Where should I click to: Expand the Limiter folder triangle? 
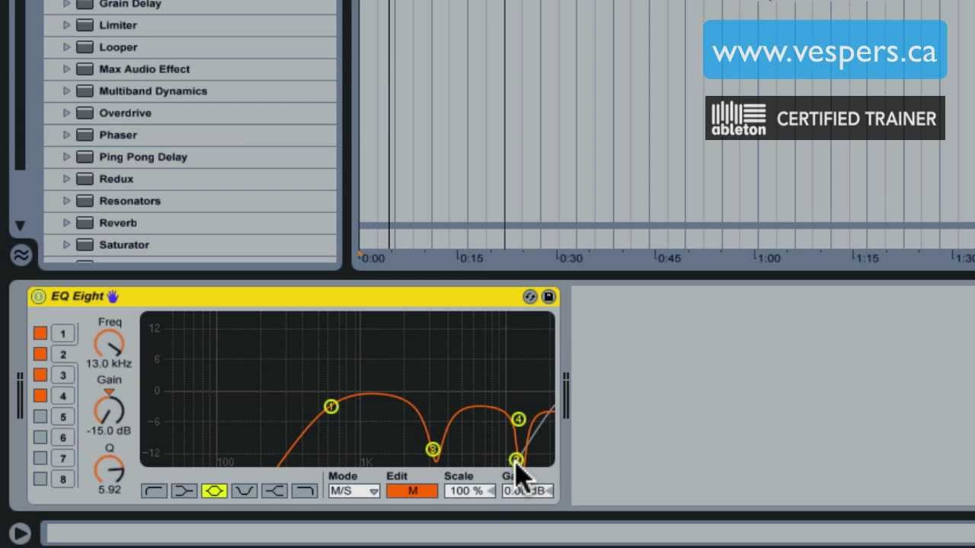(x=66, y=25)
